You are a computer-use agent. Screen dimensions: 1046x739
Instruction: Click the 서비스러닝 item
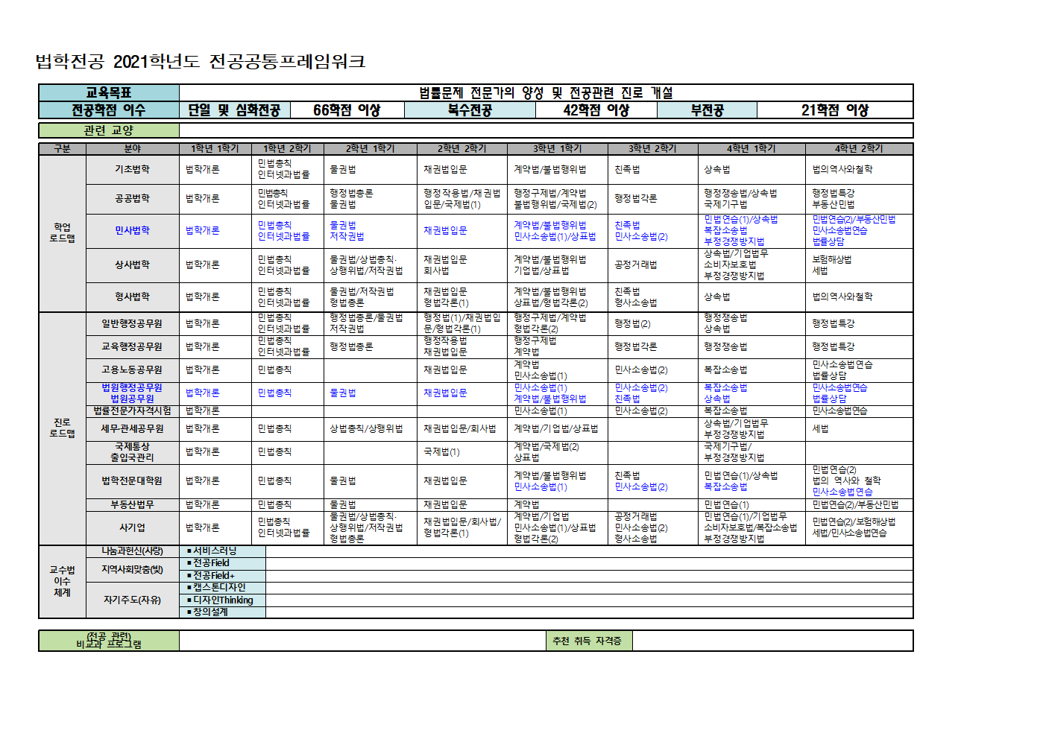(x=215, y=551)
